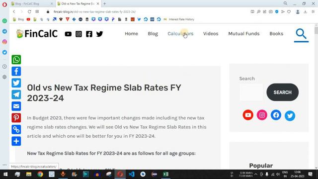Go back using the browser back arrow
Screen dimensions: 318x179
pos(14,12)
